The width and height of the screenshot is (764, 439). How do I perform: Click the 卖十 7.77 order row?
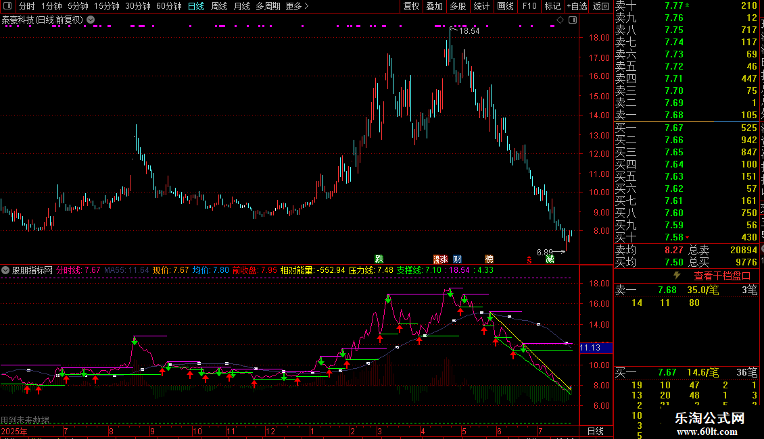coord(686,5)
